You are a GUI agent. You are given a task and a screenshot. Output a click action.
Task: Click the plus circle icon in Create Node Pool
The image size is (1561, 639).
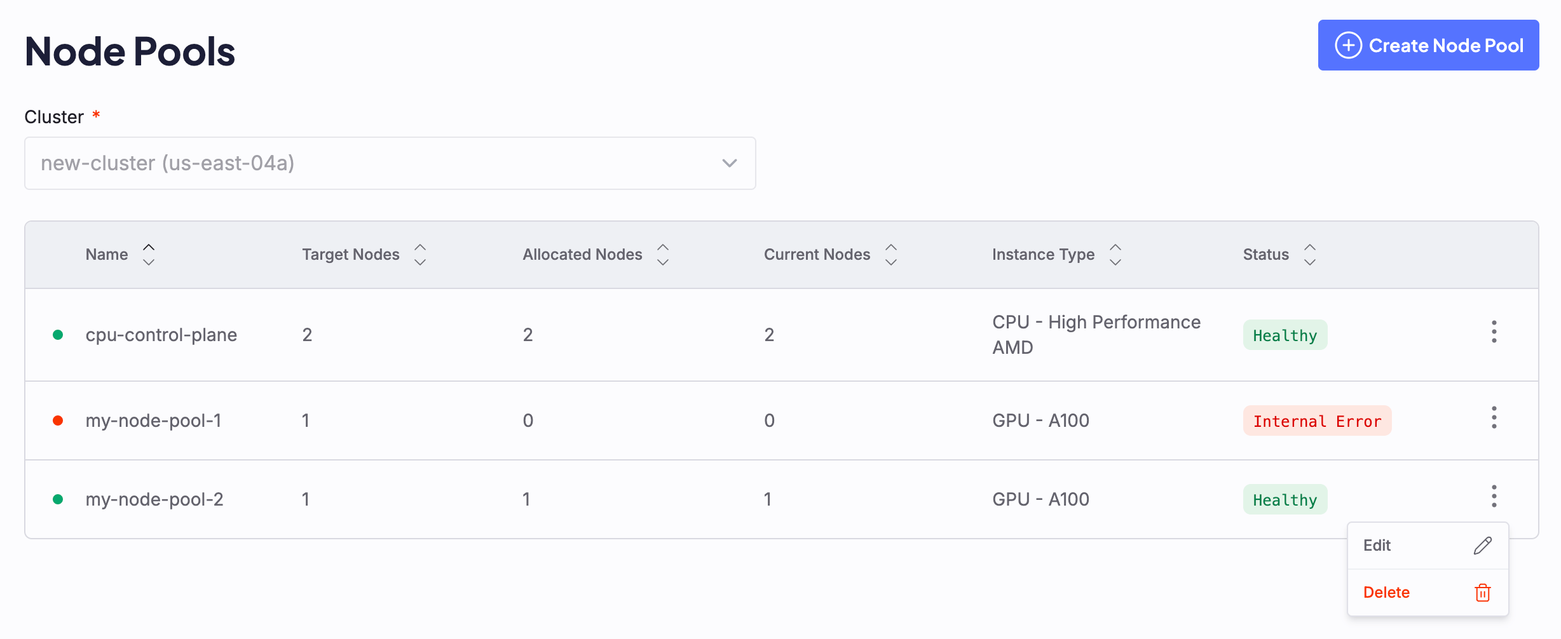tap(1348, 45)
